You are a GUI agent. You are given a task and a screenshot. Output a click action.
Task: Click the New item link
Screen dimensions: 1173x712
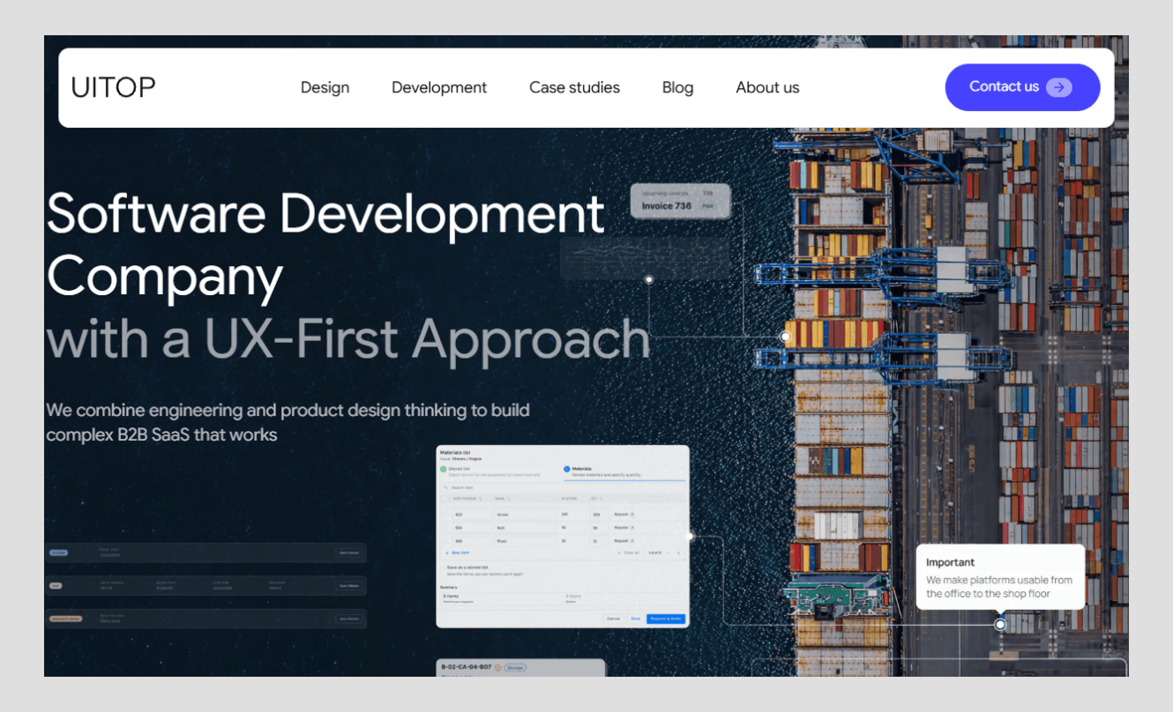tap(459, 553)
